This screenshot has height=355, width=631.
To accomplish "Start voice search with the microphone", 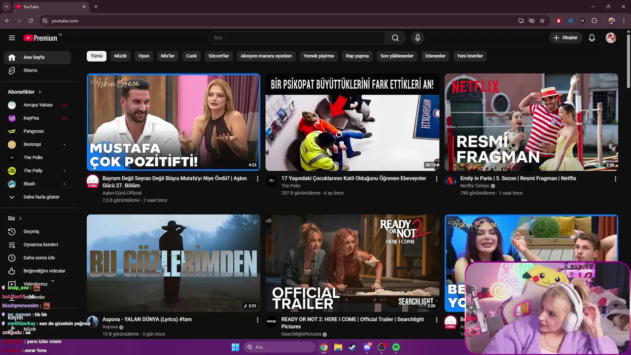I will tap(418, 38).
